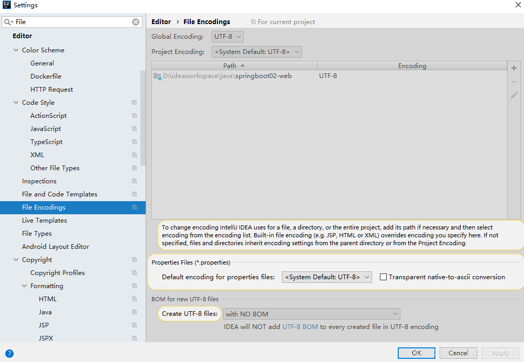Collapse the Code Style tree node
This screenshot has width=524, height=362.
click(x=16, y=103)
